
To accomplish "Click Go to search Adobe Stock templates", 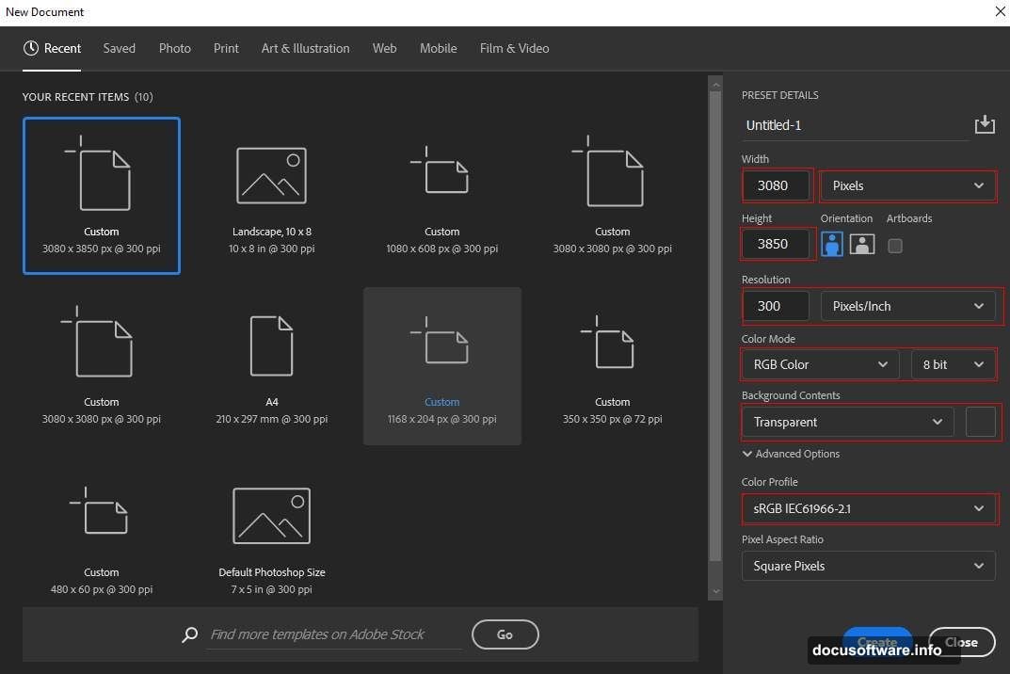I will (x=505, y=634).
